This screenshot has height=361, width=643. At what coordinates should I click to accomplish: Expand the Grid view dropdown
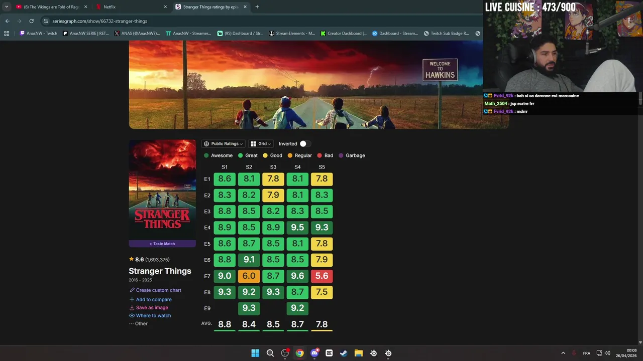pos(261,144)
